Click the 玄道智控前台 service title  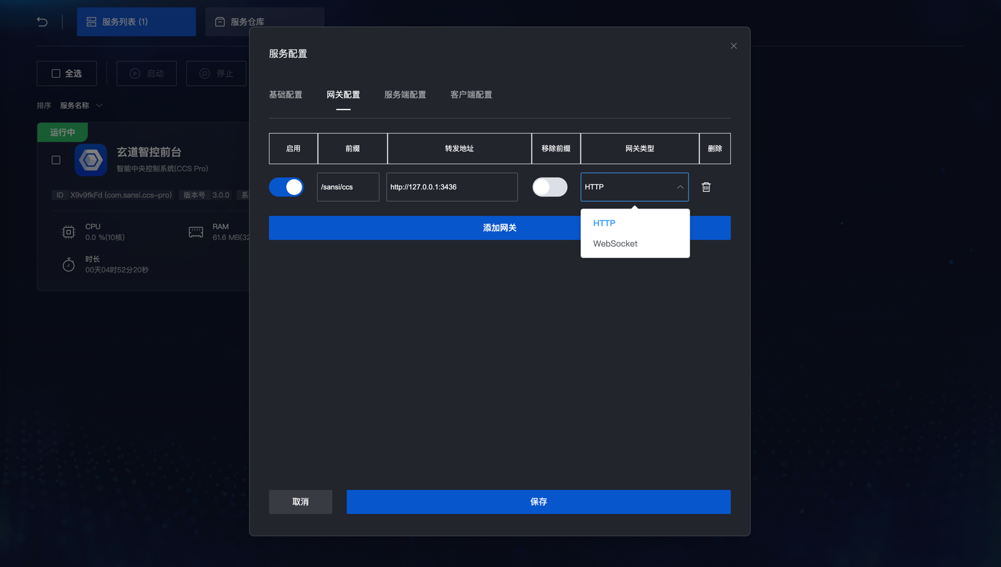click(x=149, y=152)
